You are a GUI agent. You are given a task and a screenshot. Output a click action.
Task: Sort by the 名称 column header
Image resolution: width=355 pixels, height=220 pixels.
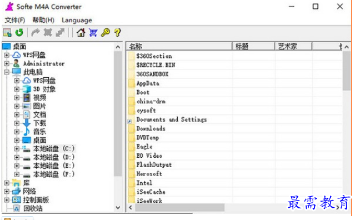pyautogui.click(x=179, y=47)
